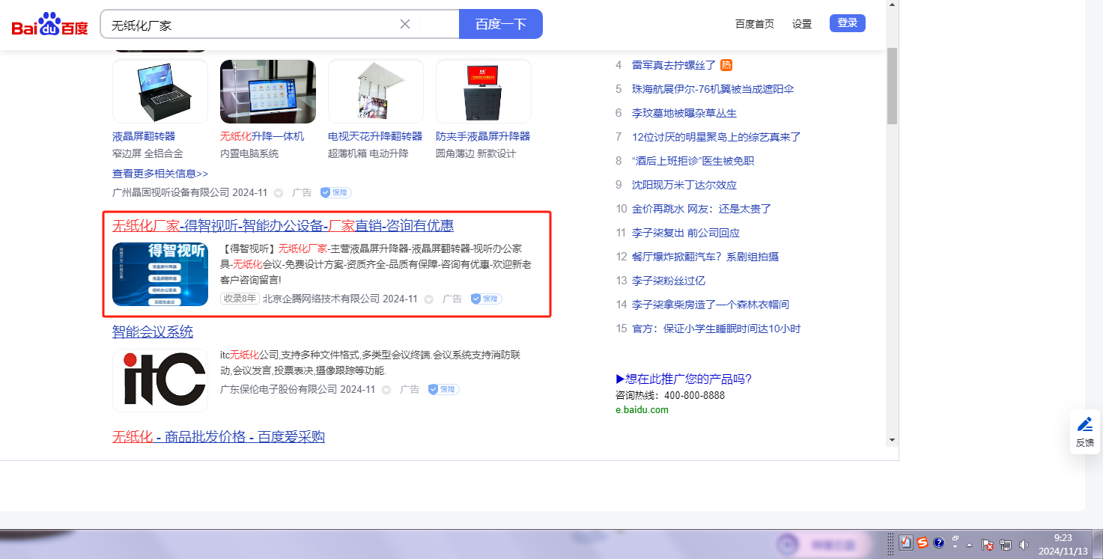Viewport: 1103px width, 559px height.
Task: Click the network connection tray icon
Action: tap(1006, 545)
